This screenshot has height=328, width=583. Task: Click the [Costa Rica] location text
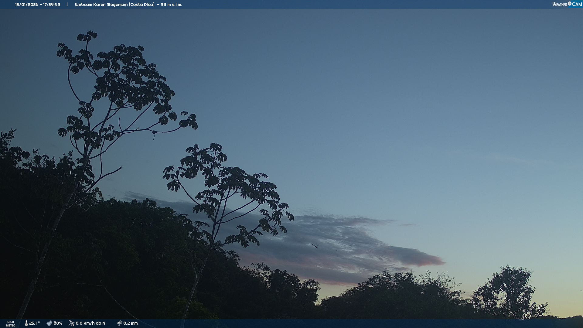click(x=142, y=5)
